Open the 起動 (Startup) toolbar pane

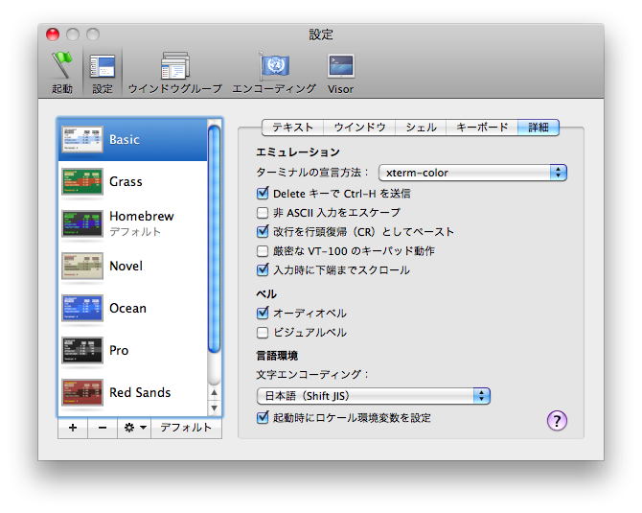[62, 73]
